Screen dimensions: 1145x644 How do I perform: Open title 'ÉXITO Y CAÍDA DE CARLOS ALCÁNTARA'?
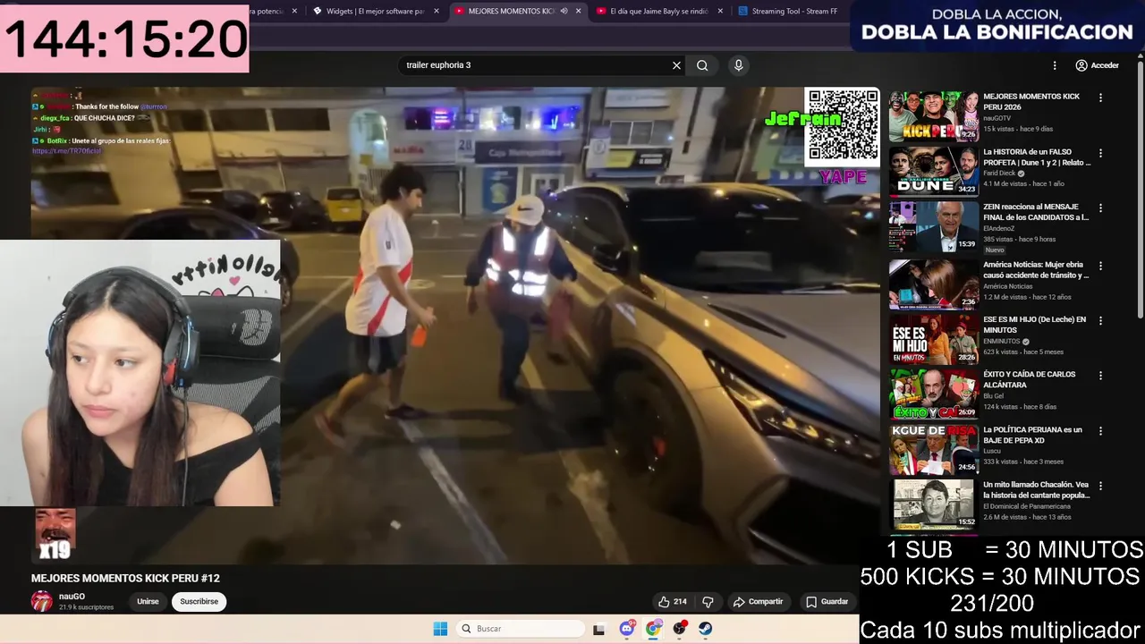1030,379
